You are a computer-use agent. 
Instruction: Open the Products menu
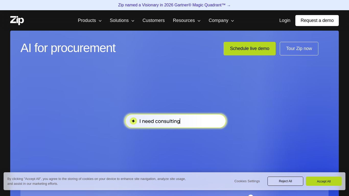pos(90,20)
